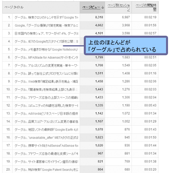170x173 pixels.
Task: Open row 10 title about 「関連検索」
Action: 46,90
